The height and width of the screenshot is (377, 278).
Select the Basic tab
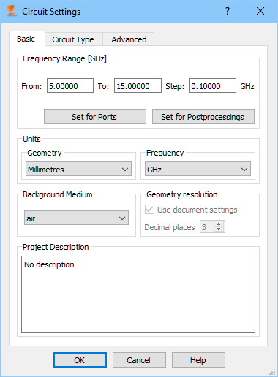[x=26, y=39]
